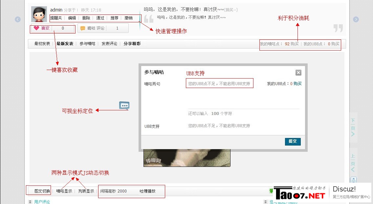Image resolution: width=373 pixels, height=204 pixels.
Task: Click the 搞笑 category tag after title
Action: click(x=231, y=10)
